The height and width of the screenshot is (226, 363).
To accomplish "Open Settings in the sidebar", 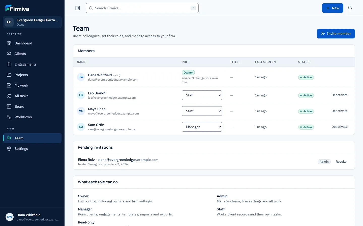I will [32, 149].
